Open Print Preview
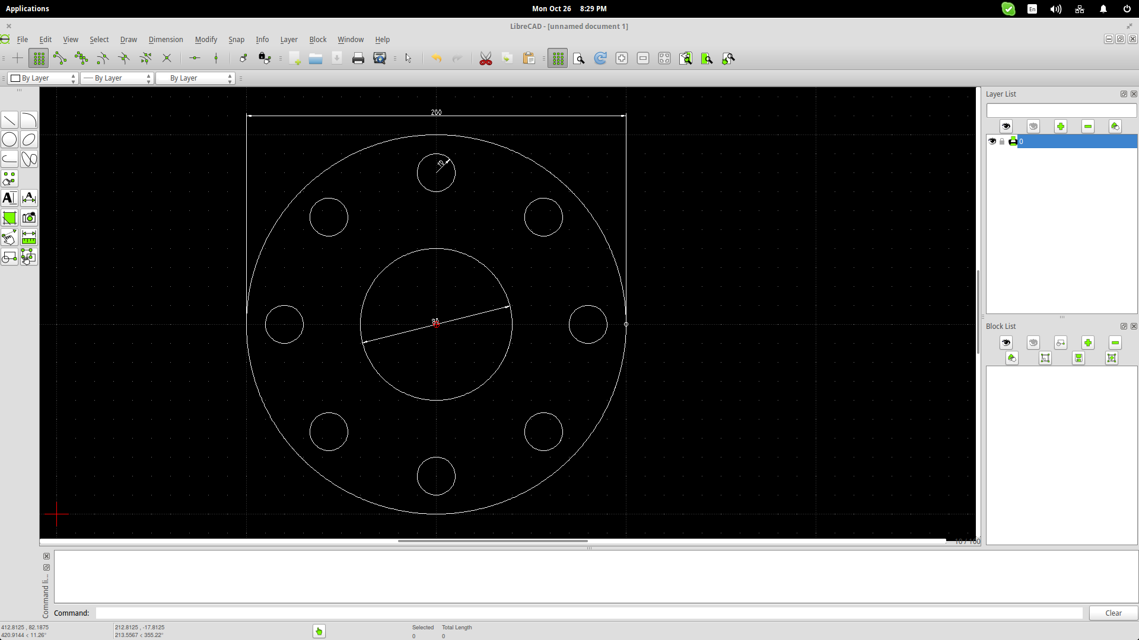 (x=380, y=59)
